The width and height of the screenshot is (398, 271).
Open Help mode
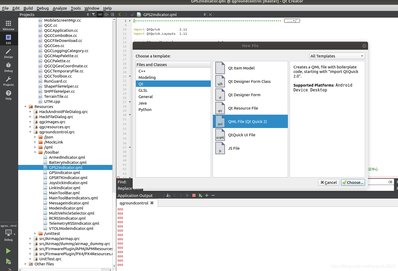[9, 95]
